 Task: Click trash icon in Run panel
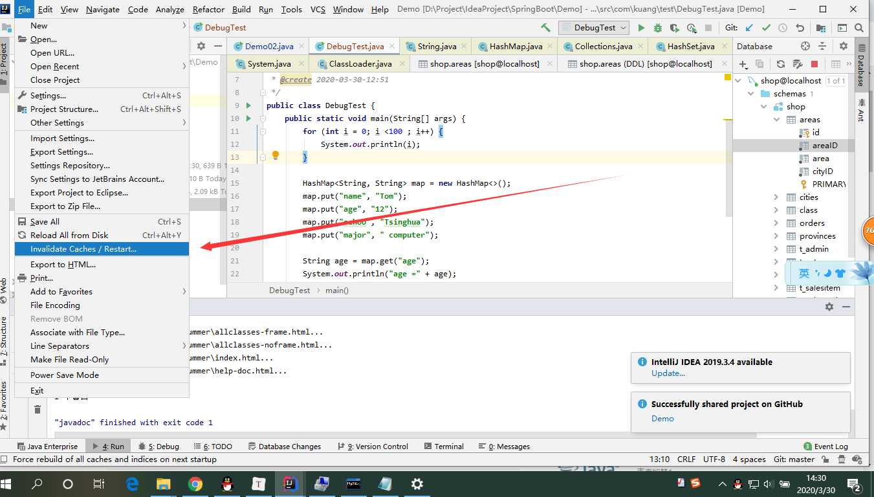[38, 409]
